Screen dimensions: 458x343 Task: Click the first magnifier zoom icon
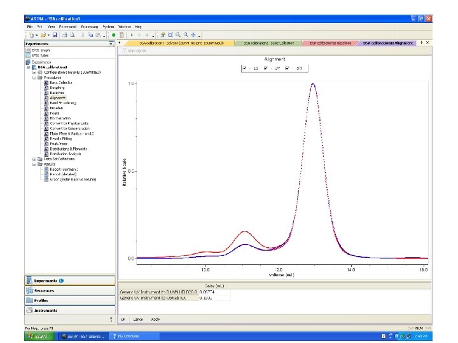(x=178, y=35)
